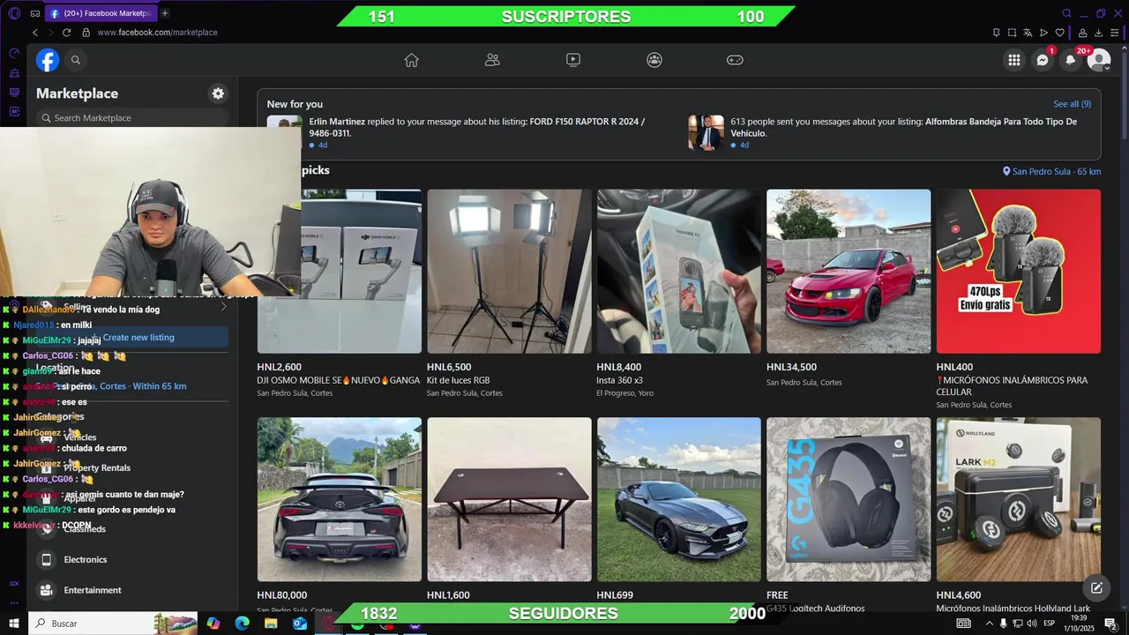This screenshot has height=635, width=1129.
Task: Open the Facebook search magnifier icon
Action: tap(76, 60)
